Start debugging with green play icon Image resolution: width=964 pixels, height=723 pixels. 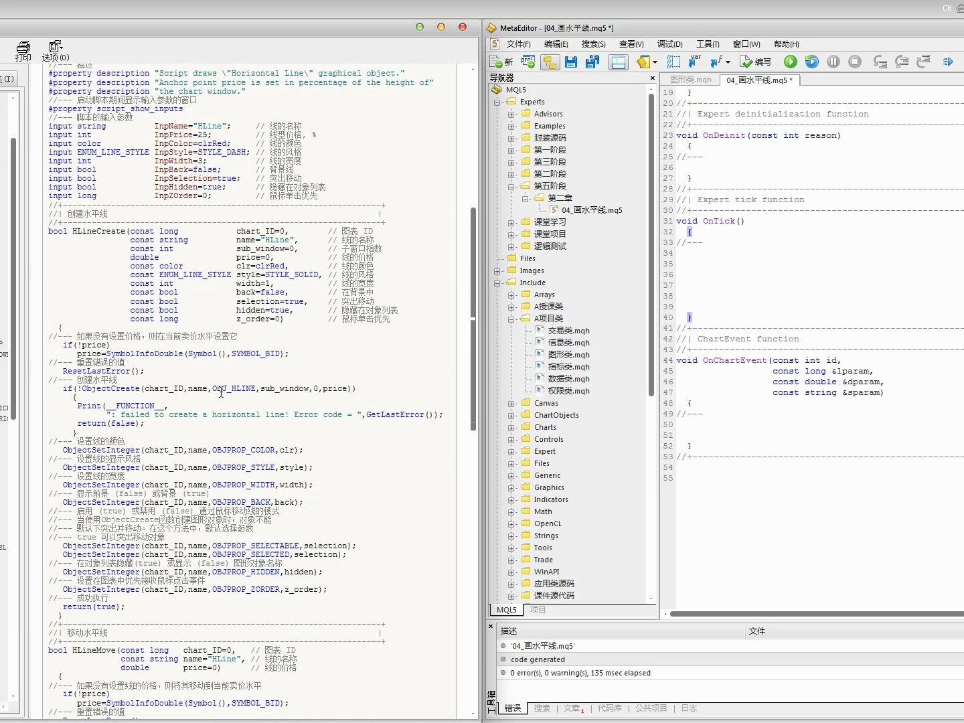(x=791, y=62)
